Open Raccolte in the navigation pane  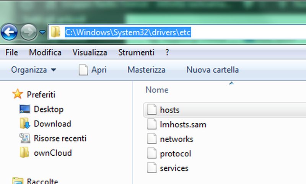pos(42,181)
